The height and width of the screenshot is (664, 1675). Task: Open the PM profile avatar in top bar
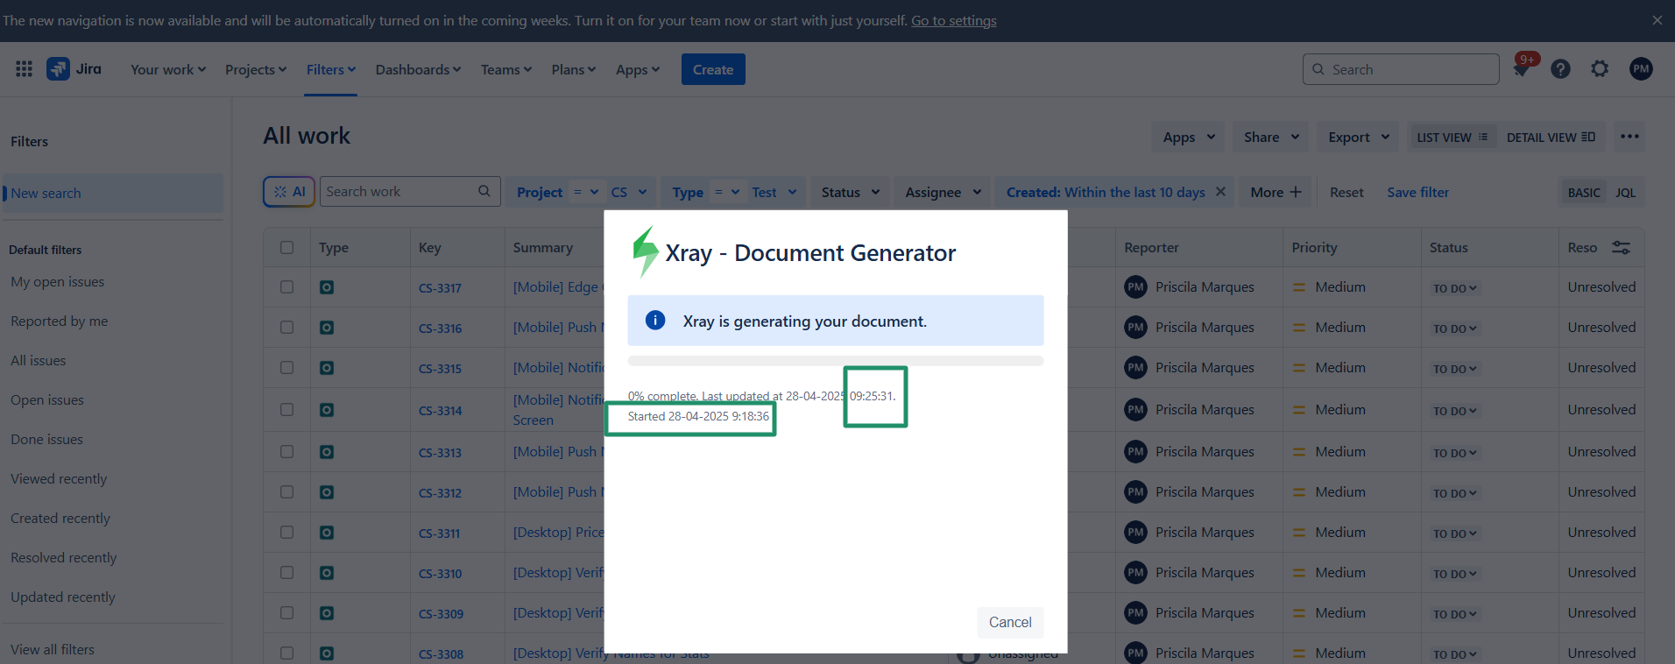tap(1641, 69)
